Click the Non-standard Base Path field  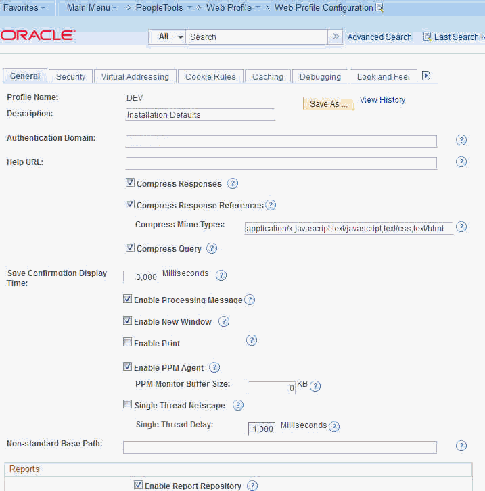280,447
